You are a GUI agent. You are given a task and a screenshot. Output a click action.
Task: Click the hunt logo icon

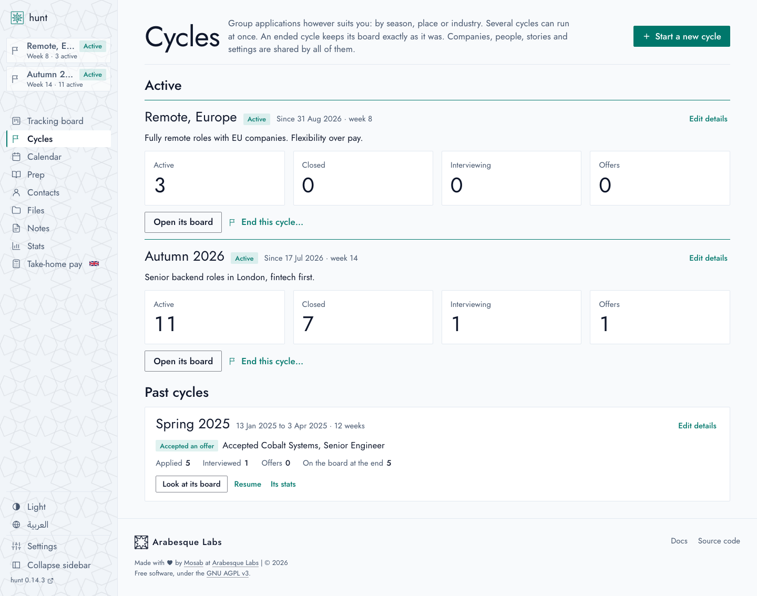click(17, 18)
